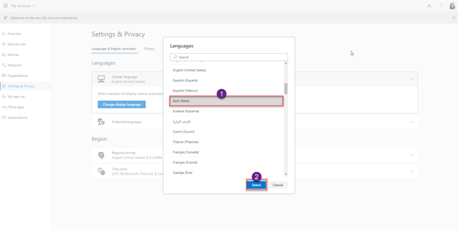This screenshot has height=231, width=458.
Task: Click the organization chart icon in header
Action: point(429,6)
